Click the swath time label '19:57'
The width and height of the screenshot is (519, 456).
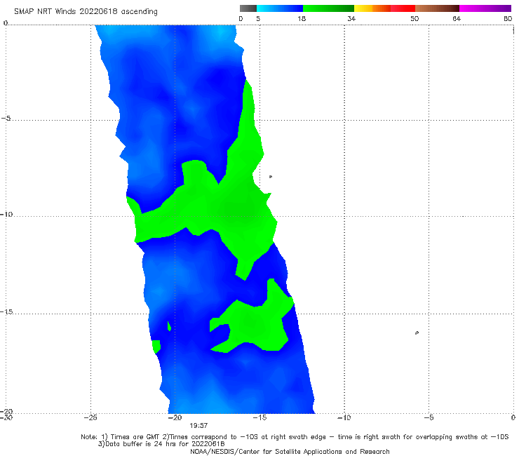click(x=198, y=426)
